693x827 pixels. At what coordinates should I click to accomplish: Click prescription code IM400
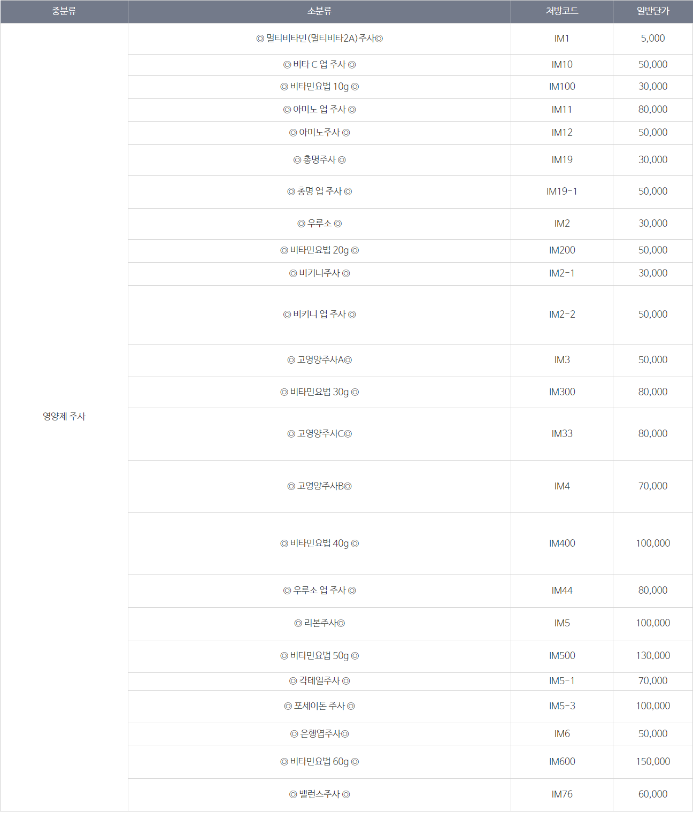click(562, 543)
